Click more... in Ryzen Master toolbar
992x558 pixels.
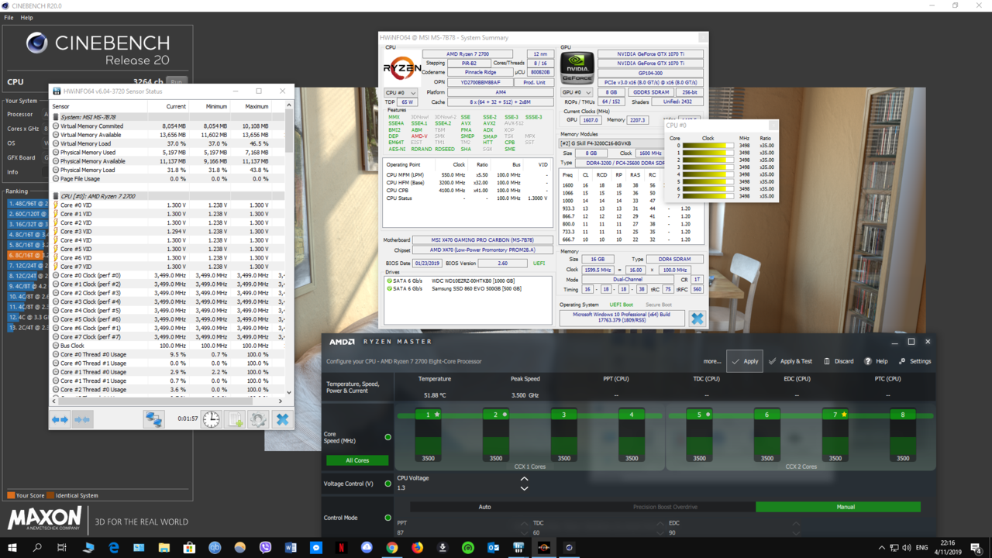coord(712,361)
